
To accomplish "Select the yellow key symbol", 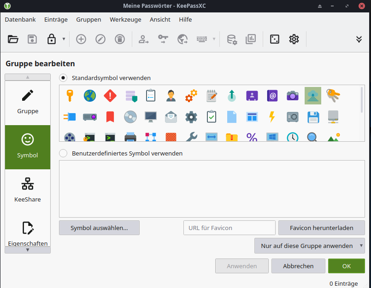I will [70, 96].
